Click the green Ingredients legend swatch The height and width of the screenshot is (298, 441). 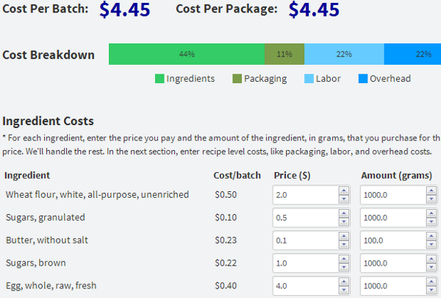point(159,79)
